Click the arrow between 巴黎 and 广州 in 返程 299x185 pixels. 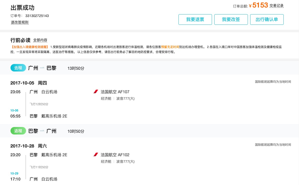tap(42, 131)
